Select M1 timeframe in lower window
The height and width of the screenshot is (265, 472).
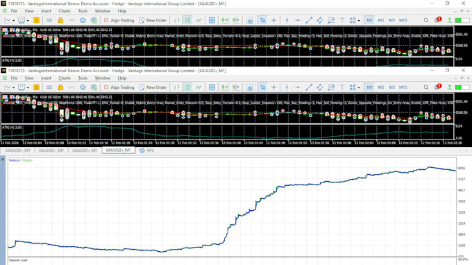pos(370,87)
